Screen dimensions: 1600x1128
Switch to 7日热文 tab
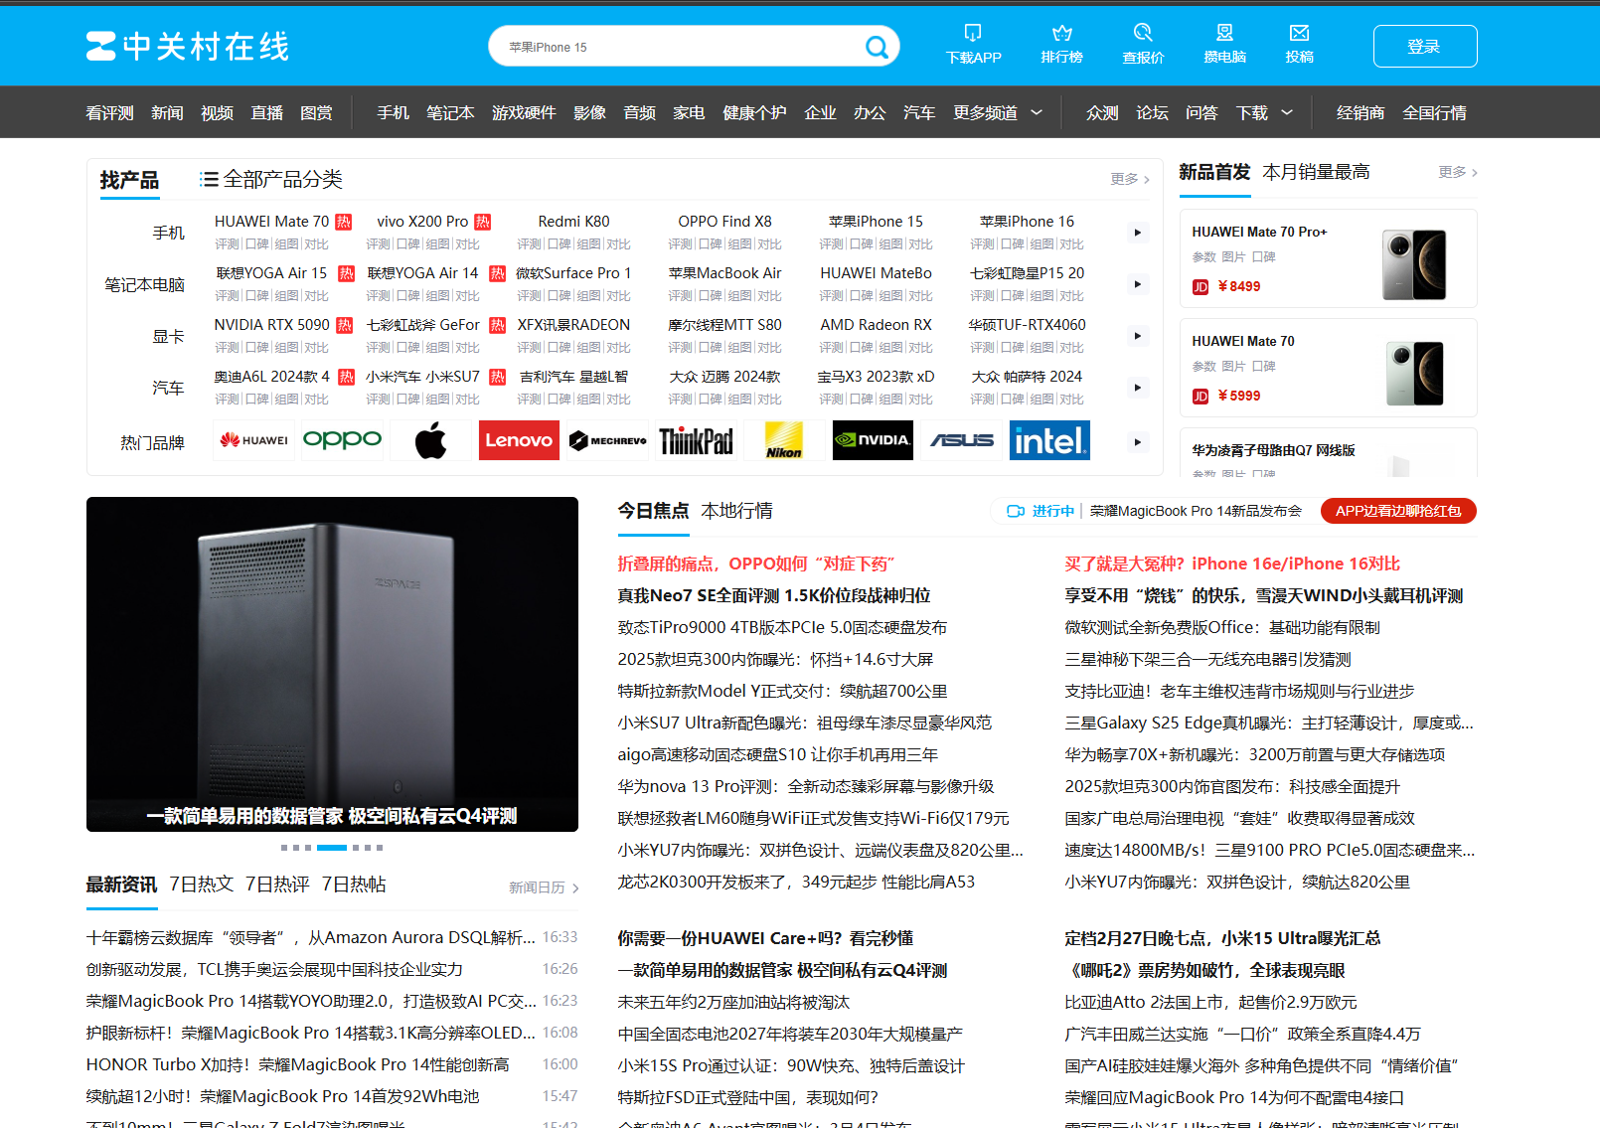pos(201,885)
